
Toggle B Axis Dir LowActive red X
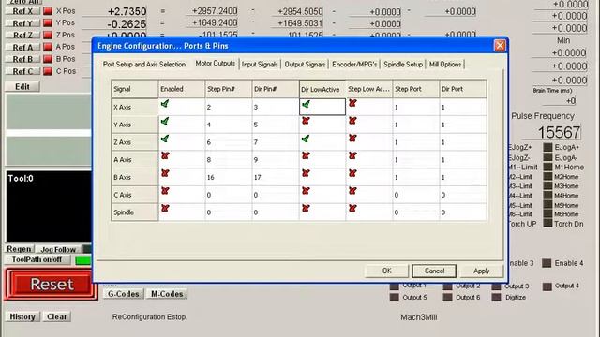306,173
